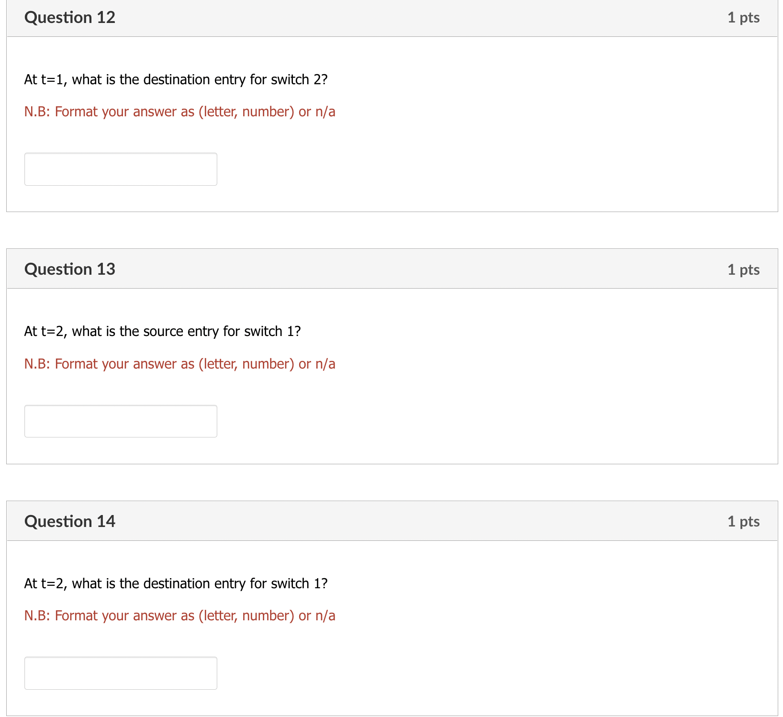Select the 1 pts label for Question 14

pos(744,521)
